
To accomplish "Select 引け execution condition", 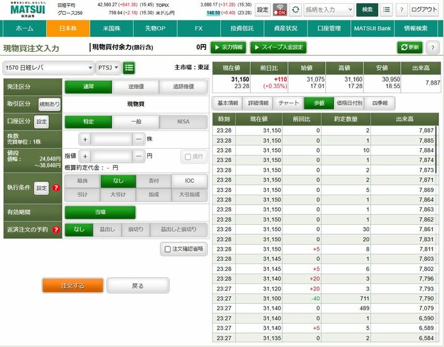I will tap(82, 194).
